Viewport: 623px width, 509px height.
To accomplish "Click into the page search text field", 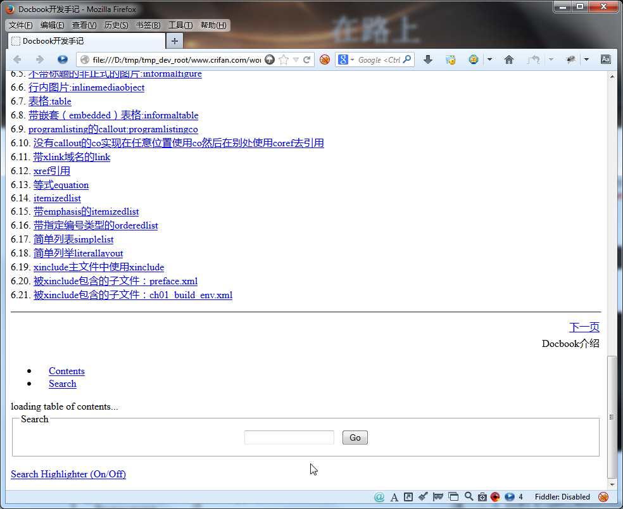I will [x=289, y=437].
